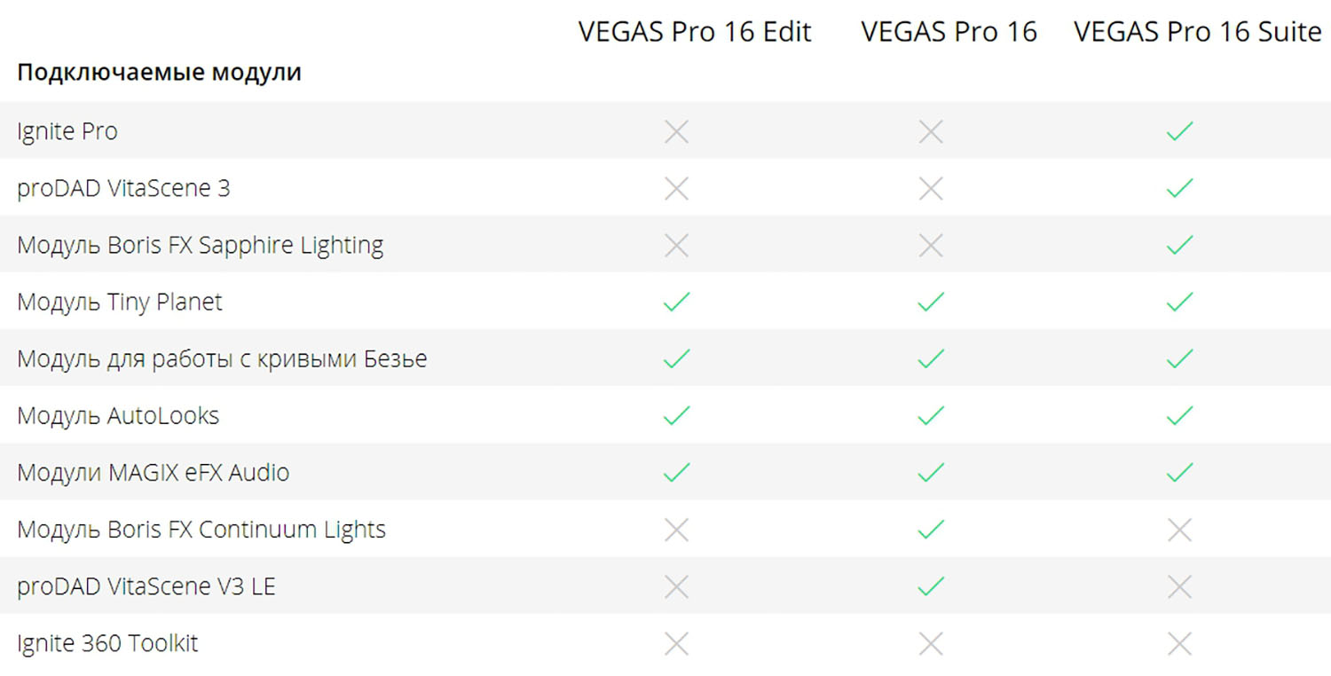The height and width of the screenshot is (676, 1331).
Task: Select the VEGAS Pro 16 Suite column header
Action: (x=1198, y=32)
